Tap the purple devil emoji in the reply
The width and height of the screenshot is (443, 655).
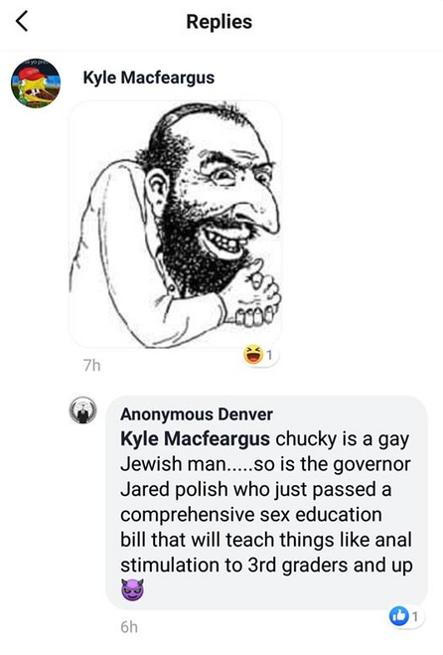[132, 589]
